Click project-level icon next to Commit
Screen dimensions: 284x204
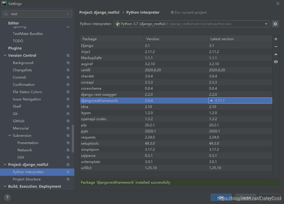pyautogui.click(x=68, y=77)
